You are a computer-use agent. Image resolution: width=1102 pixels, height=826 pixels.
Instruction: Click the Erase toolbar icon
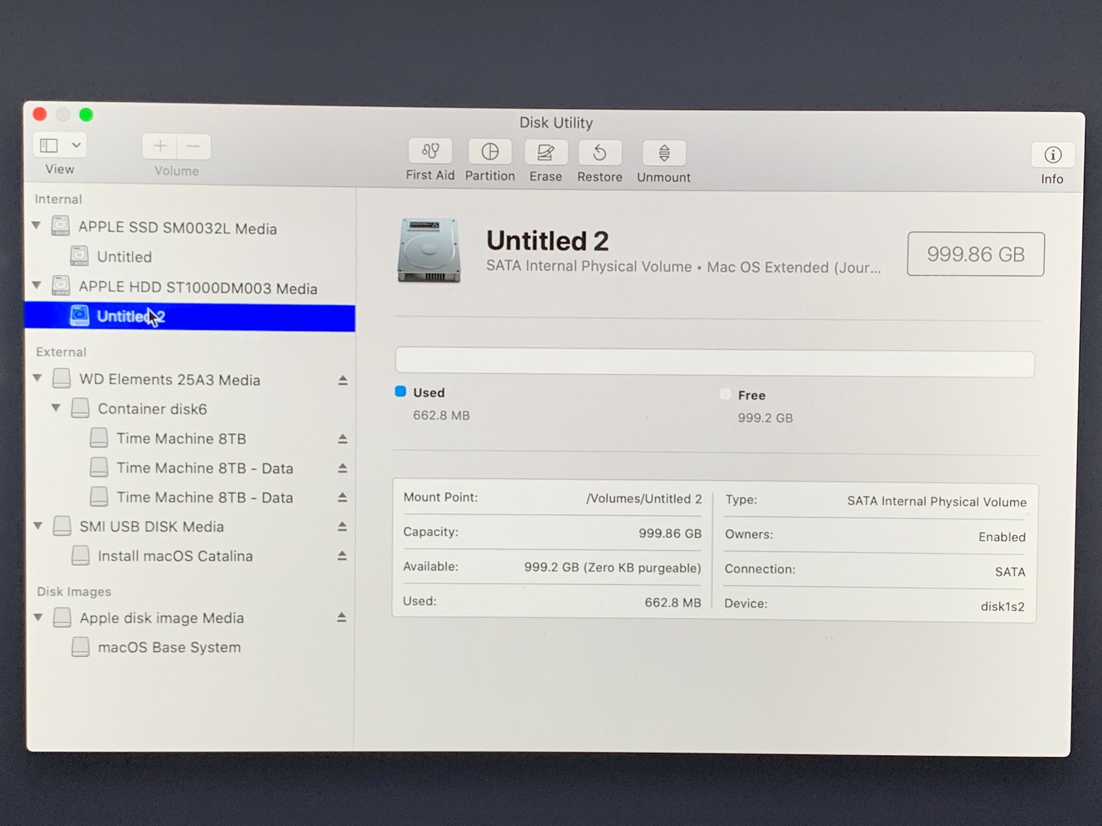(x=545, y=153)
